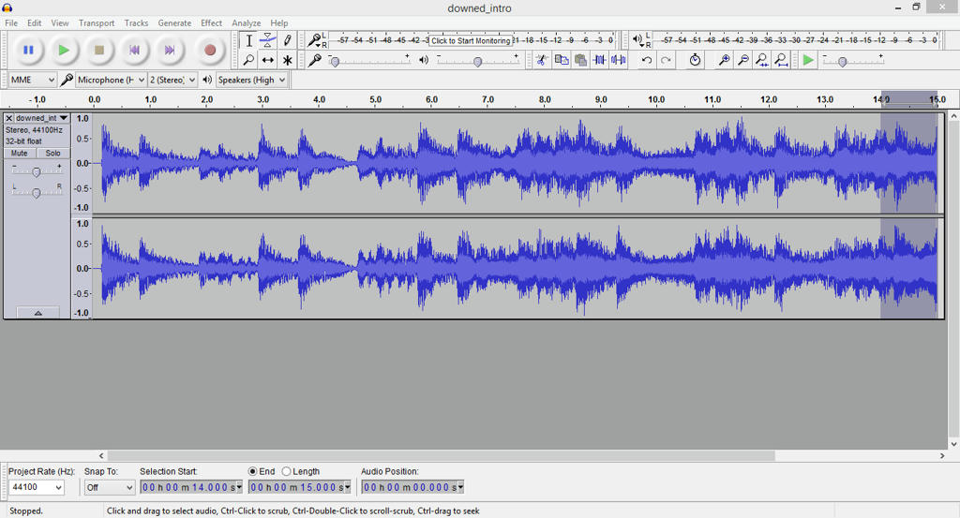The height and width of the screenshot is (518, 960).
Task: Close the downed_int track with X
Action: [x=9, y=118]
